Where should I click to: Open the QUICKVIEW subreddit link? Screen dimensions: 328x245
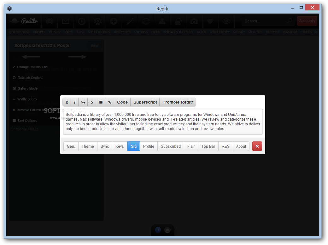[x=19, y=32]
